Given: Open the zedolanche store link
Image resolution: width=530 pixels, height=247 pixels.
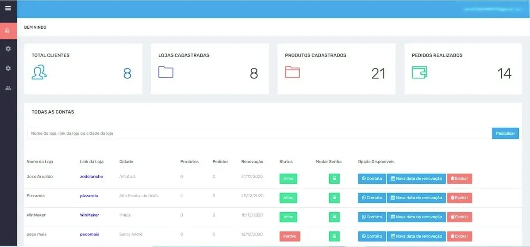Looking at the screenshot, I should click(92, 176).
